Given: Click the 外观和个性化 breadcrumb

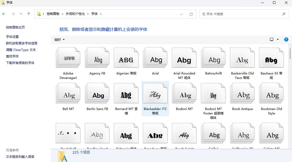Looking at the screenshot, I should pos(75,14).
